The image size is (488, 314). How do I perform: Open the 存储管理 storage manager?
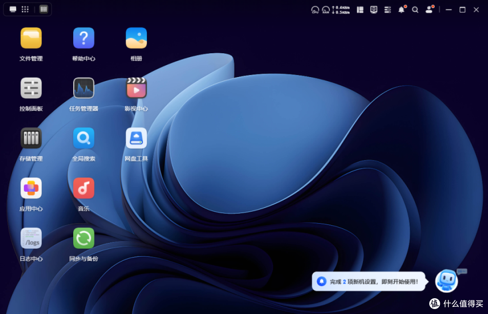[31, 139]
